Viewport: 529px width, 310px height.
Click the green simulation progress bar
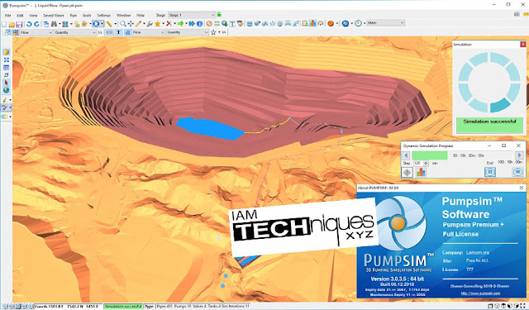(430, 155)
